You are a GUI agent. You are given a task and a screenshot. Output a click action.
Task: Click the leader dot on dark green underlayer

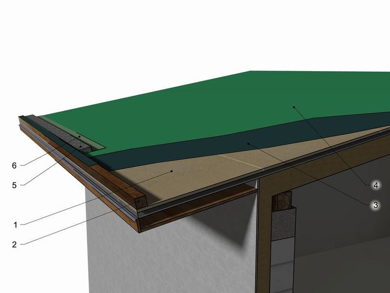pos(248,143)
